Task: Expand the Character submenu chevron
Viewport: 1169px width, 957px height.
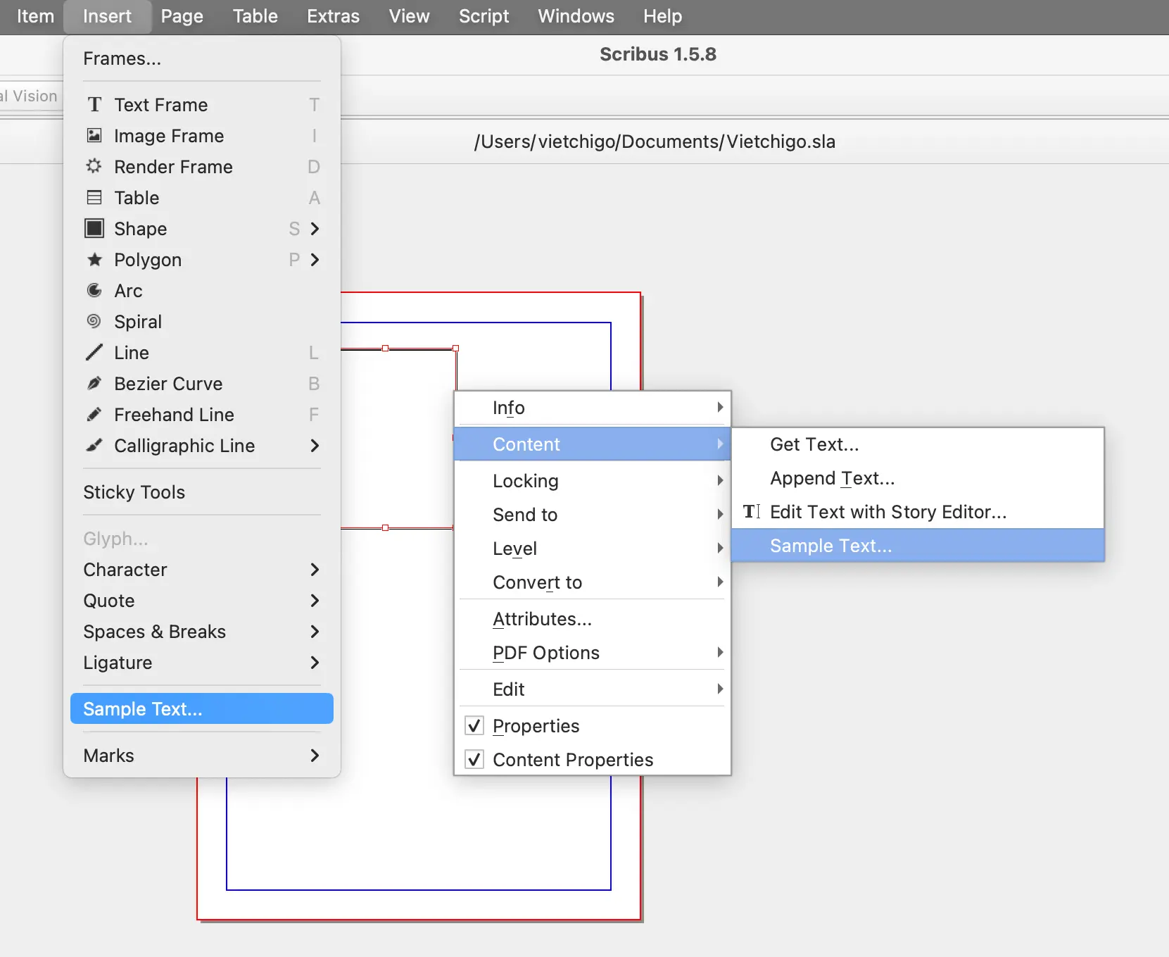Action: pyautogui.click(x=315, y=570)
